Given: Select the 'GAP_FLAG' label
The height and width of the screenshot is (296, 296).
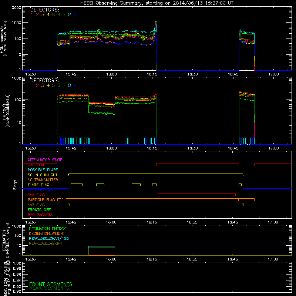Looking at the screenshot, I should point(36,165).
